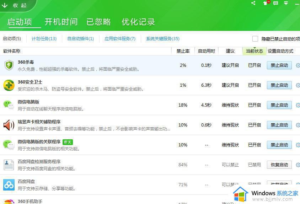Select the 瑞昱声卡相关辅助程序 name text
This screenshot has height=204, width=300.
pos(39,122)
